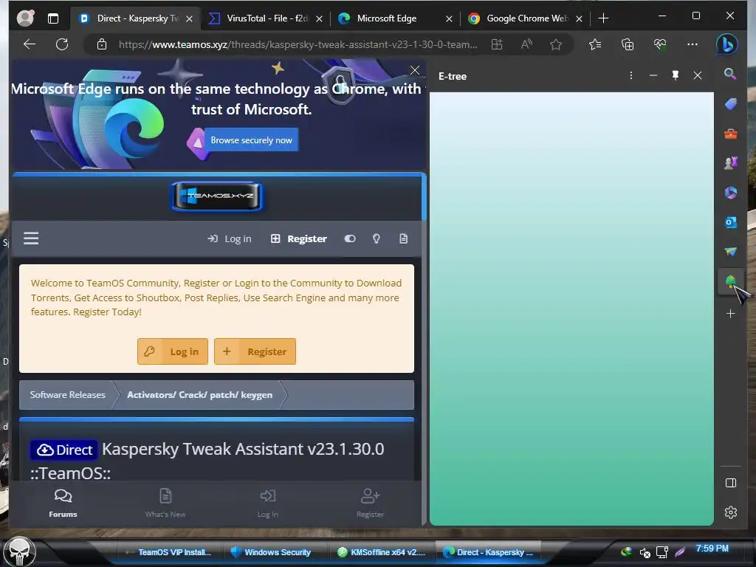Screen dimensions: 756x567
Task: Toggle site style switch icon
Action: pos(350,238)
